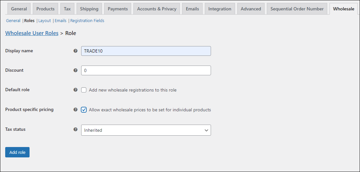
Task: Switch to the Payments tab
Action: coord(118,9)
